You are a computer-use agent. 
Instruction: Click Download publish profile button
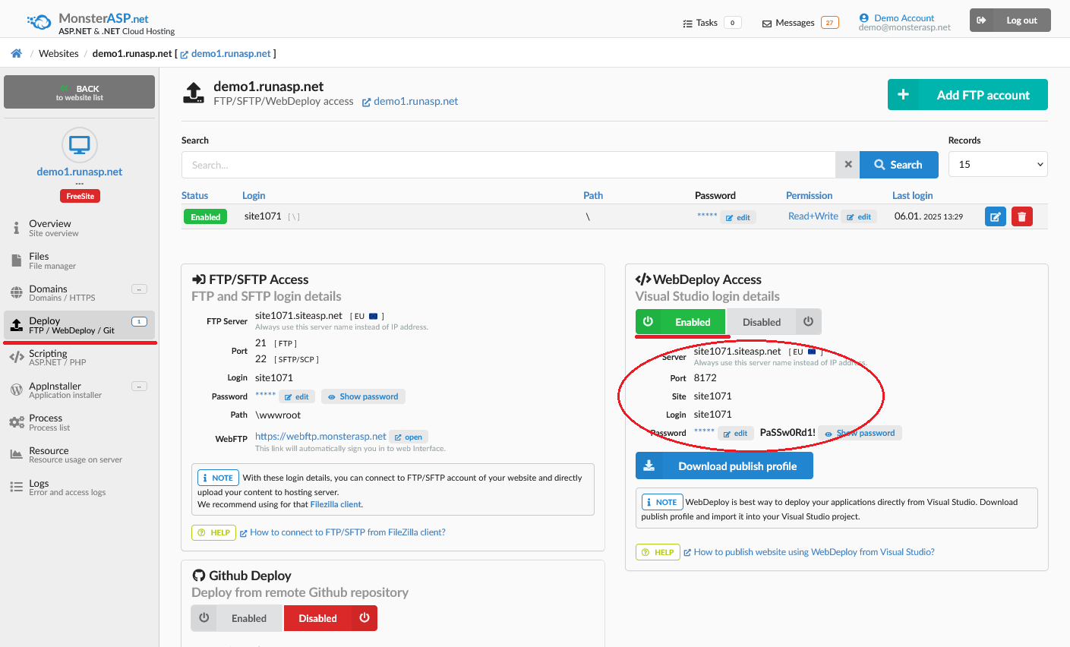(x=724, y=466)
